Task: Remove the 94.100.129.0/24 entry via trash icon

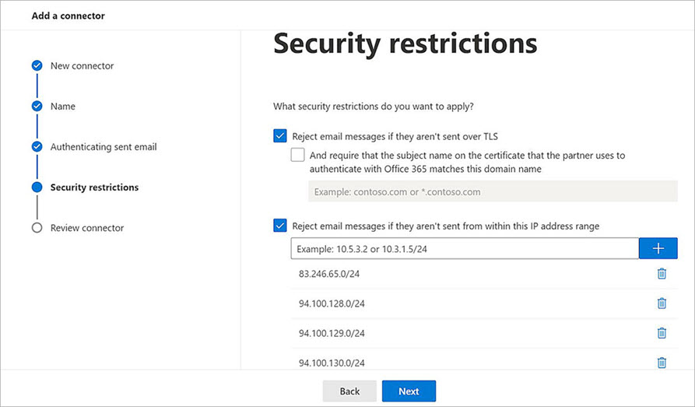Action: coord(662,333)
